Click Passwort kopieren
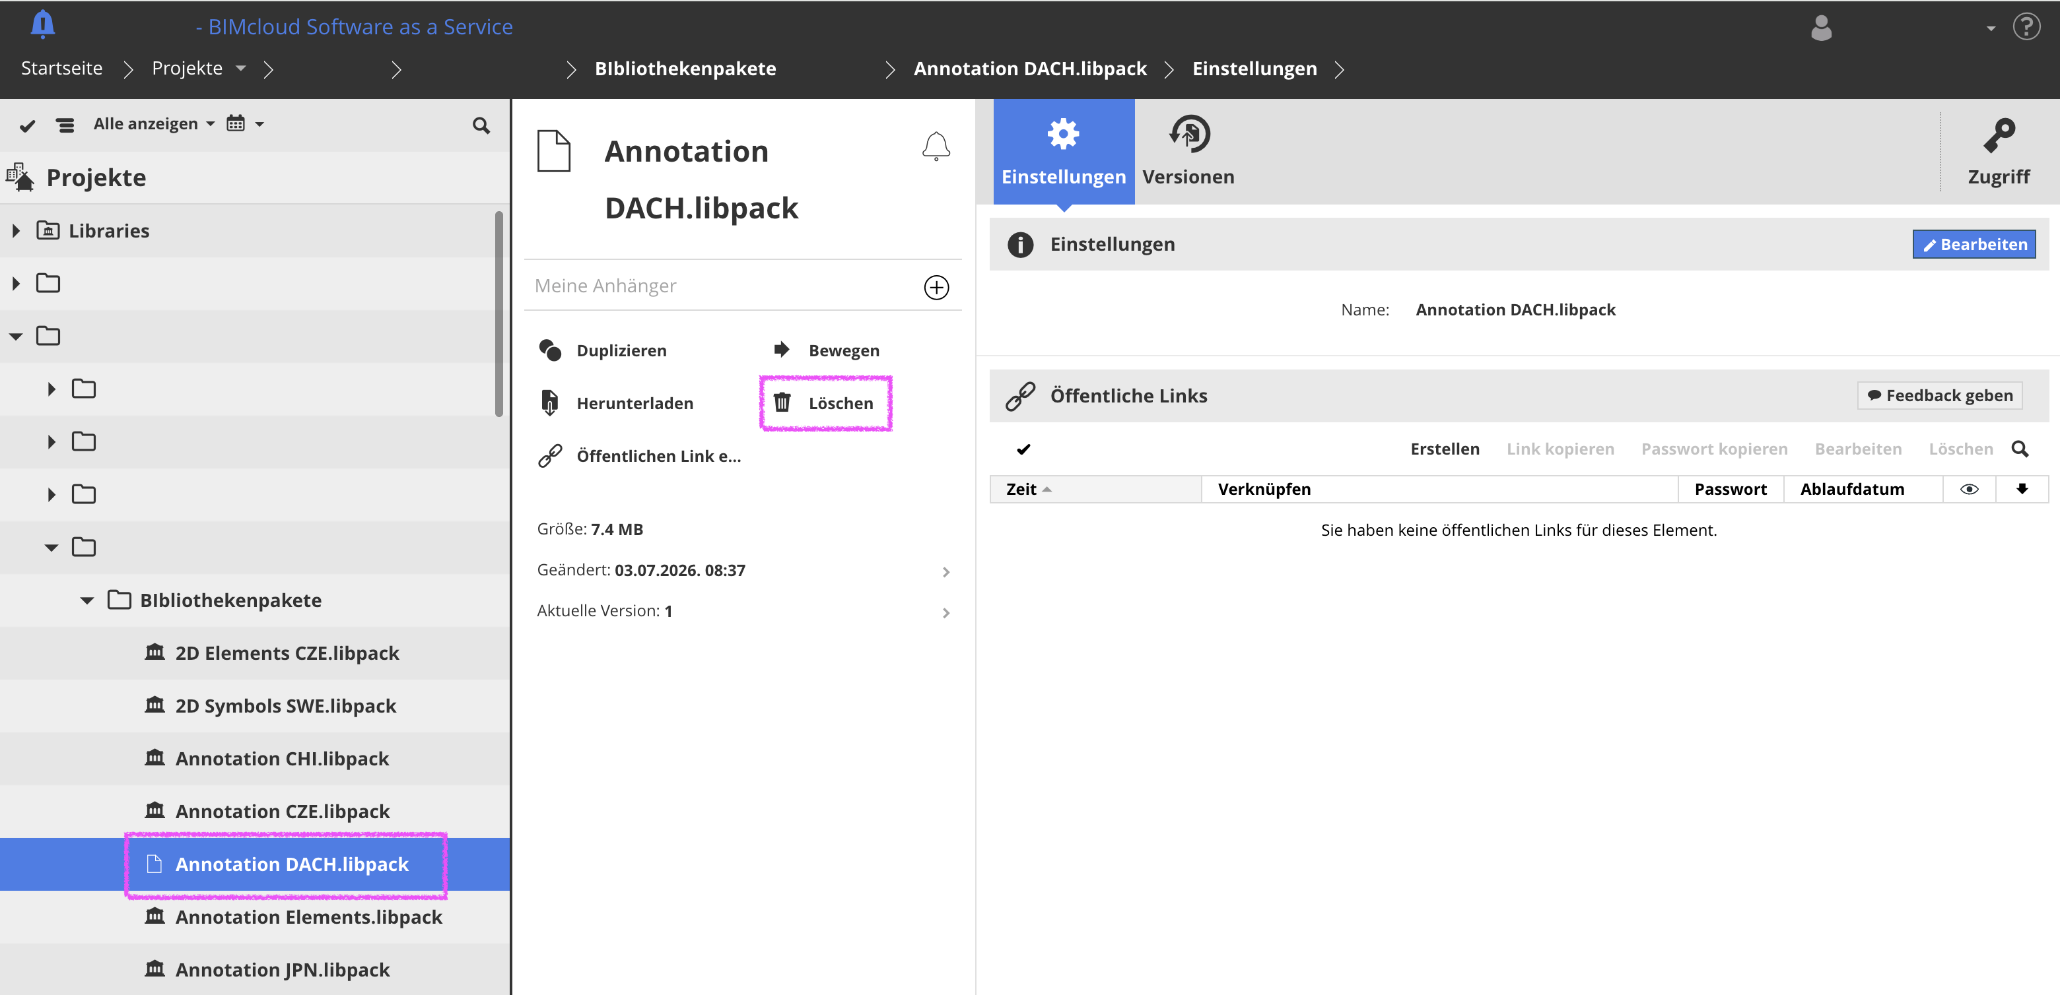Screen dimensions: 2060x995 point(1714,449)
